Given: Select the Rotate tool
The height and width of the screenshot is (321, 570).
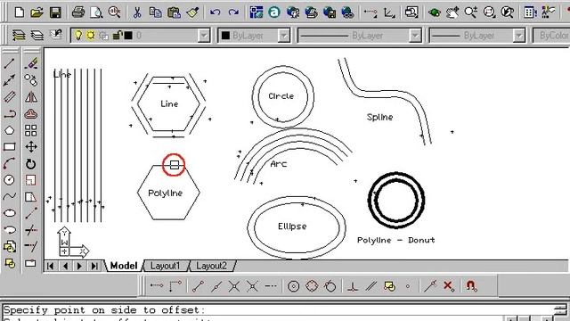Looking at the screenshot, I should (31, 164).
